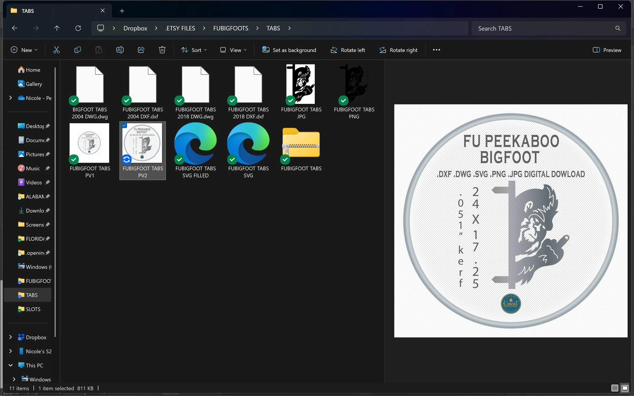Viewport: 634px width, 396px height.
Task: Click the Cut scissors icon
Action: click(56, 50)
